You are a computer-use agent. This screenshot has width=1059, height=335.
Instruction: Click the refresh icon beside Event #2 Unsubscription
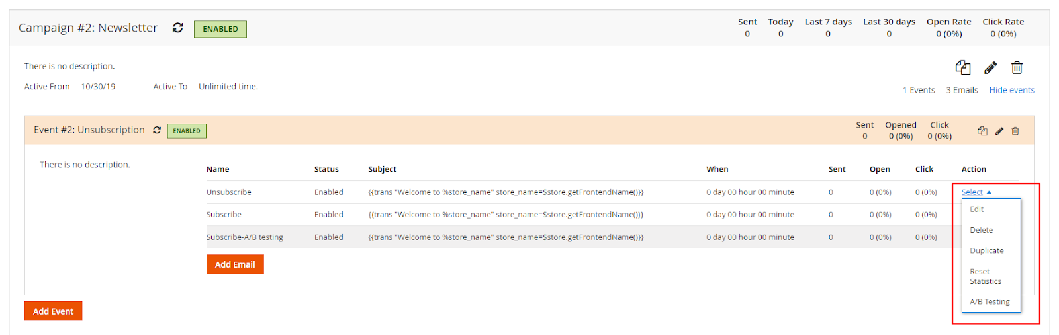pyautogui.click(x=157, y=130)
